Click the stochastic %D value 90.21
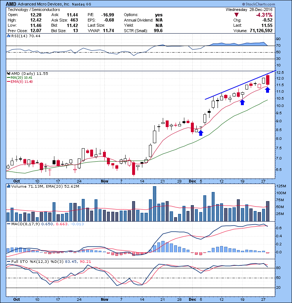The width and height of the screenshot is (292, 303). pos(85,261)
